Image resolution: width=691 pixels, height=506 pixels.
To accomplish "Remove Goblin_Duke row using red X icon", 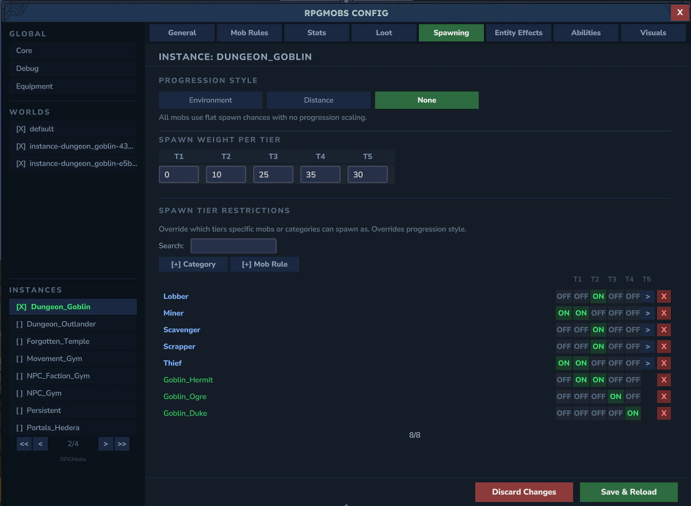I will (x=664, y=413).
